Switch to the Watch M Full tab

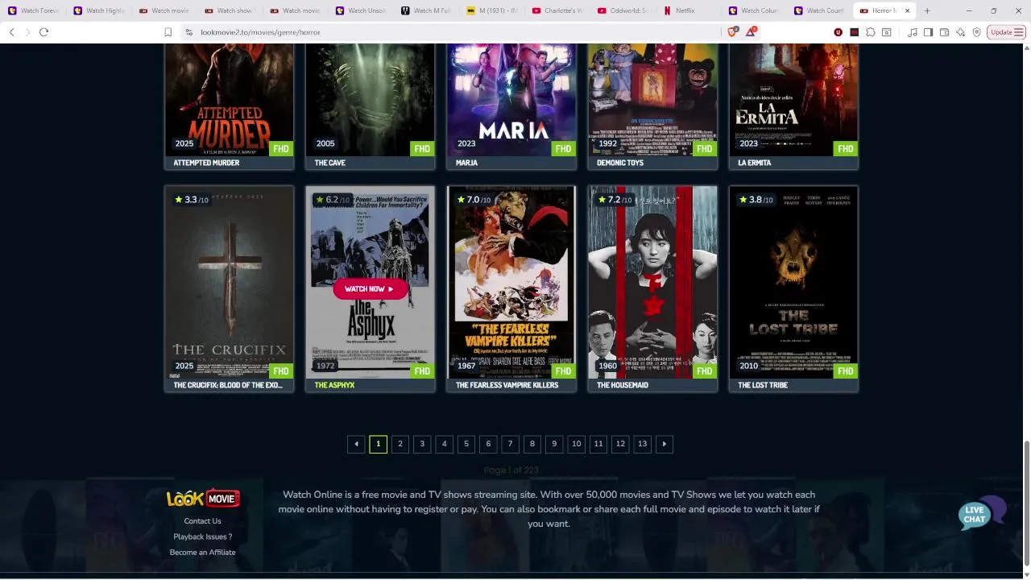tap(426, 10)
